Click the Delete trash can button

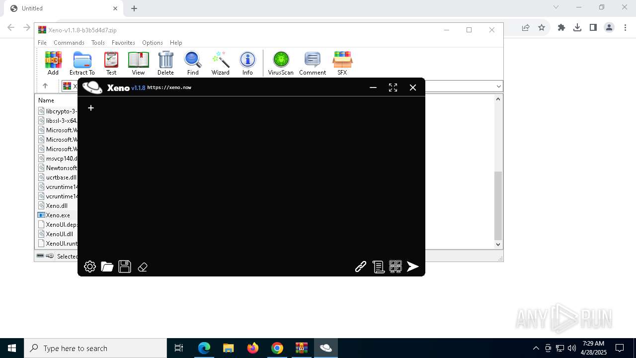pos(165,63)
